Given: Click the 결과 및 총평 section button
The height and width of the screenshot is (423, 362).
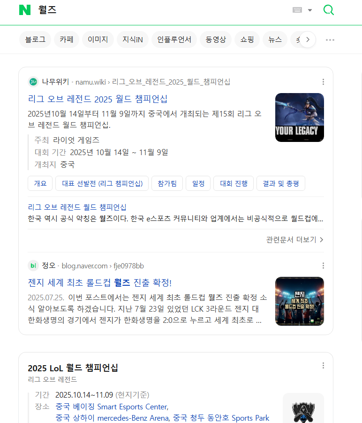Looking at the screenshot, I should [x=281, y=183].
